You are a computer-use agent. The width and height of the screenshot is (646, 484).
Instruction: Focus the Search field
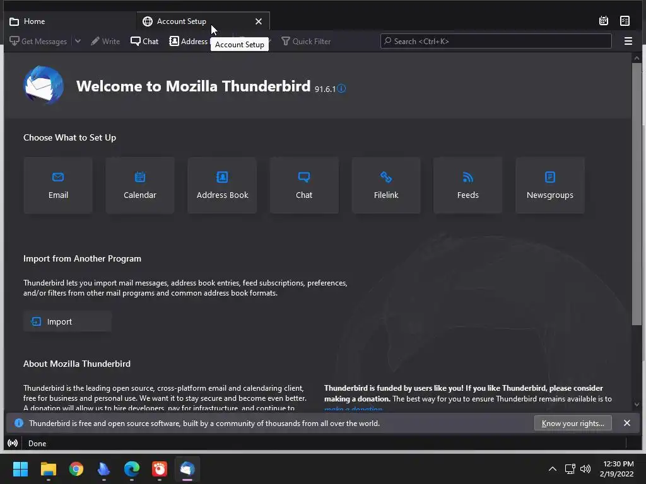point(496,41)
